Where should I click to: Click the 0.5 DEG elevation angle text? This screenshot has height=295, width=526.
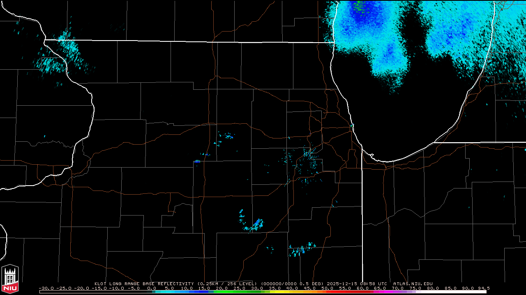pyautogui.click(x=314, y=284)
